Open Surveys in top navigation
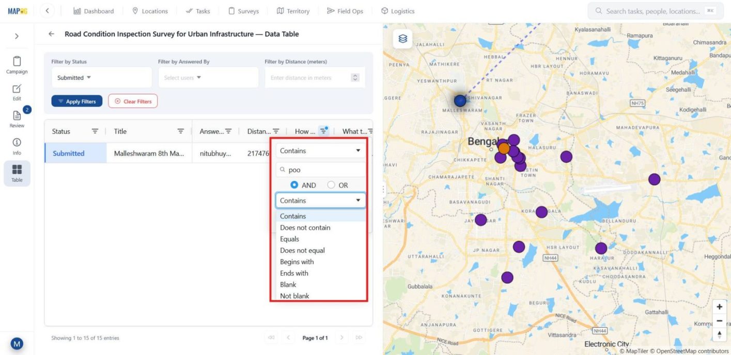The height and width of the screenshot is (355, 731). coord(243,11)
